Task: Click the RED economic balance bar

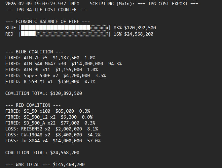Action: click(65, 34)
